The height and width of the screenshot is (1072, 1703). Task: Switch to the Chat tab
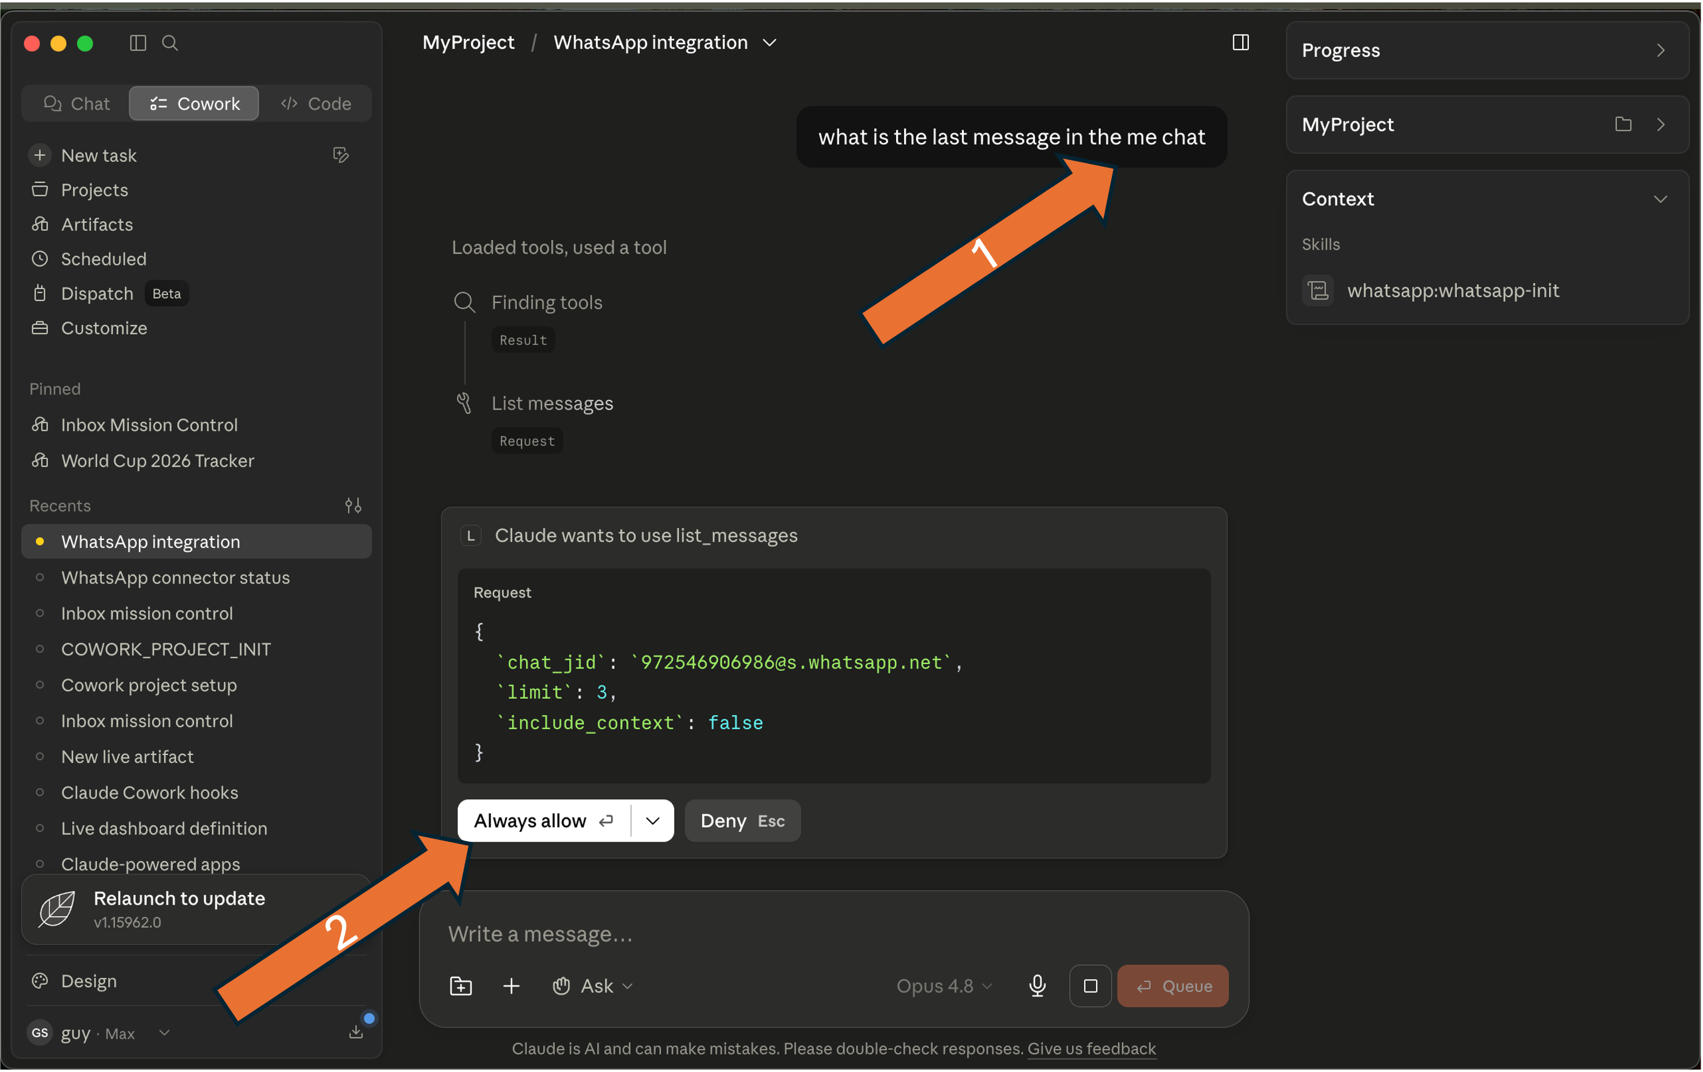(x=77, y=103)
